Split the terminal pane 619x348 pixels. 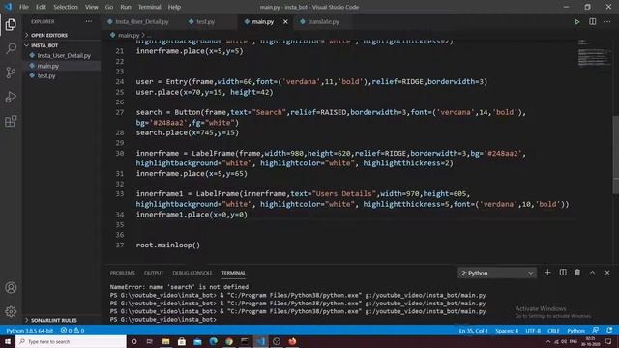pyautogui.click(x=563, y=273)
